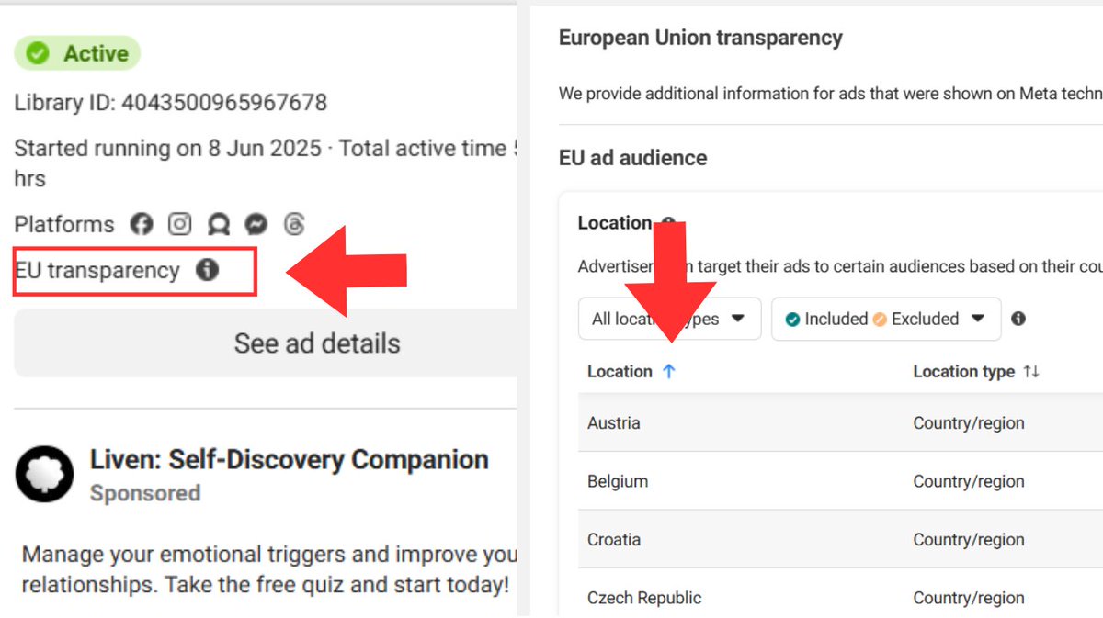Click the Facebook platform icon

(x=141, y=224)
